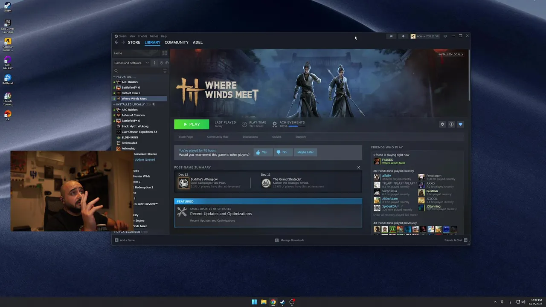Screen dimensions: 546x307
Task: Open the Steam menu
Action: click(x=121, y=36)
